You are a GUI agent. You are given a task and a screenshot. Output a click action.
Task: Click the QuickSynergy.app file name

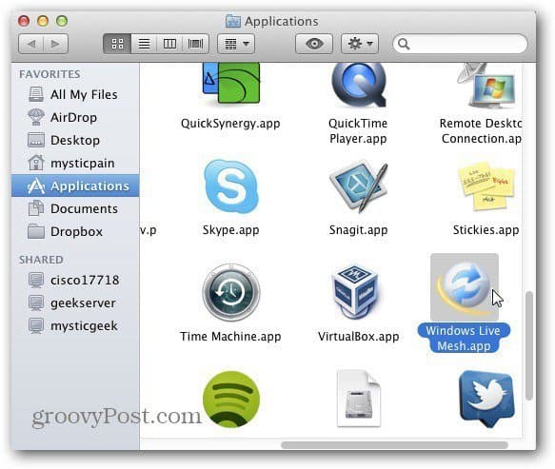coord(230,124)
